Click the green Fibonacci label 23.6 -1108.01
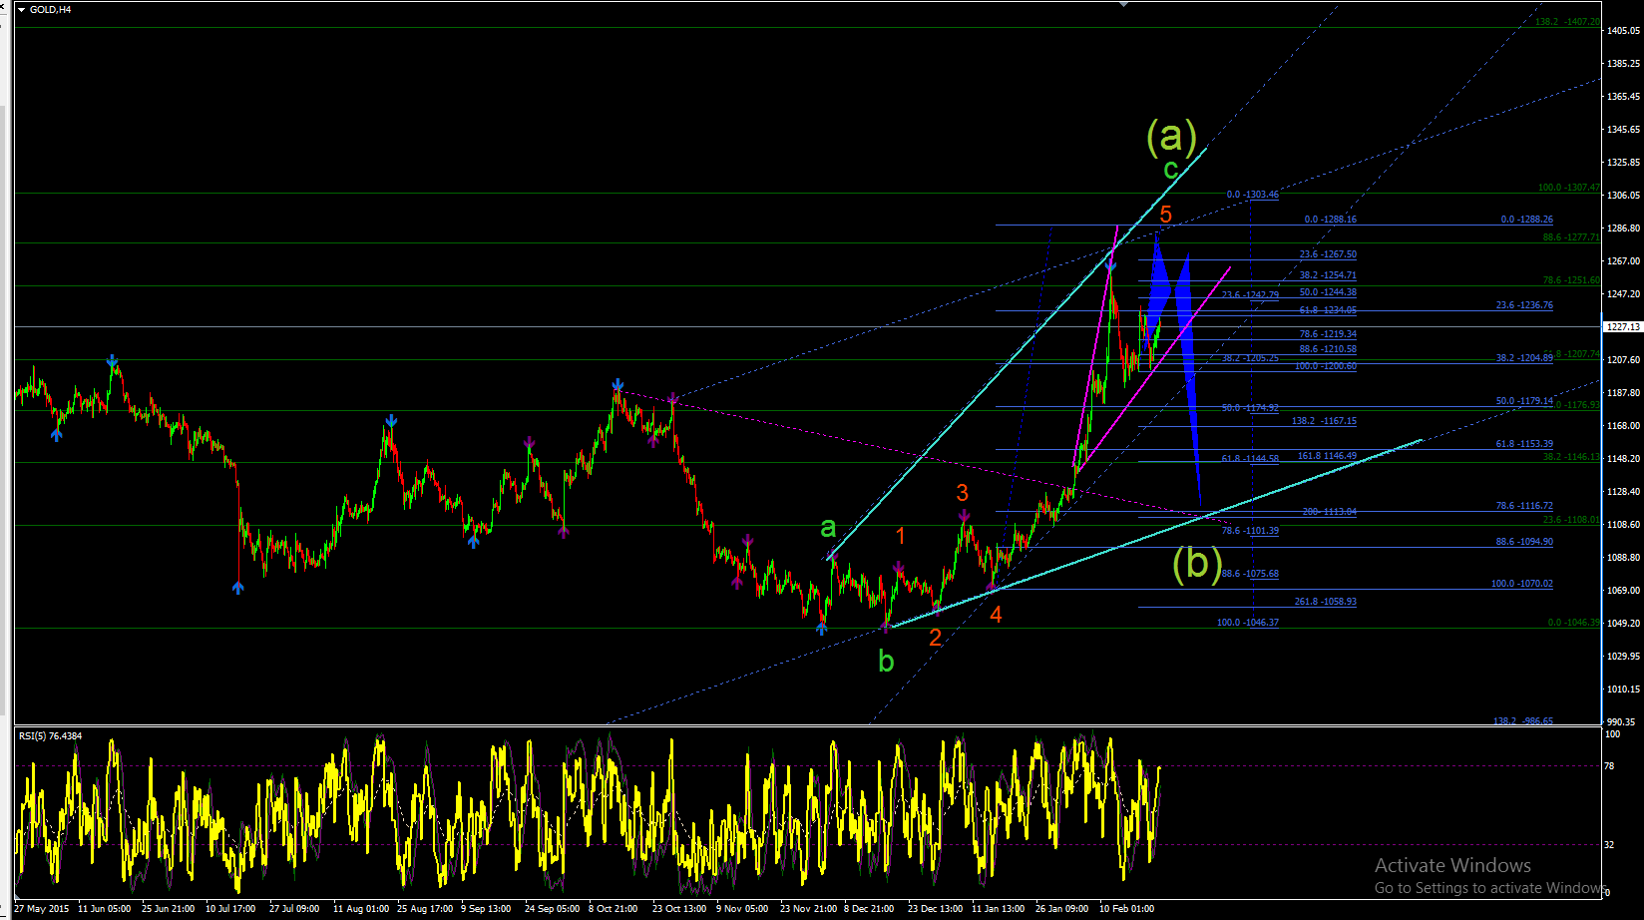 (1571, 520)
